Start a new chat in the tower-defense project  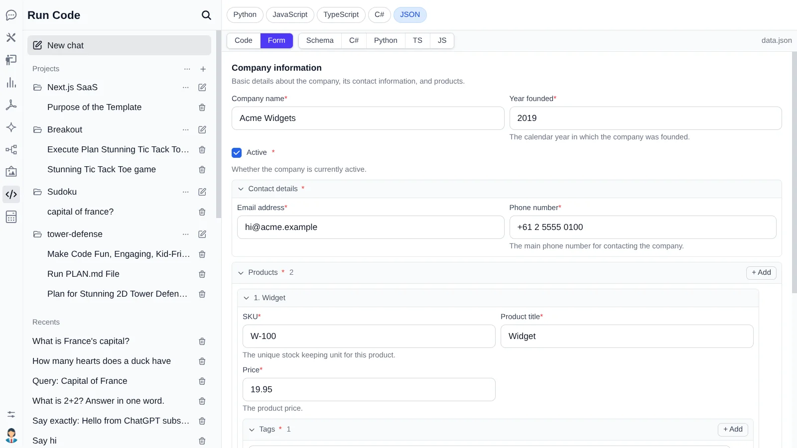tap(202, 234)
